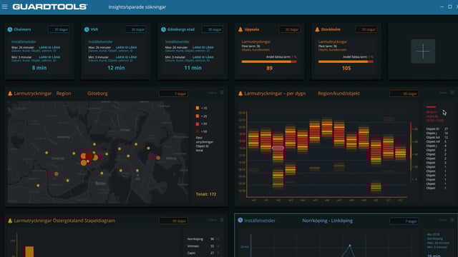Open the period dropdown on Chalmers card
This screenshot has height=257, width=458.
[59, 29]
